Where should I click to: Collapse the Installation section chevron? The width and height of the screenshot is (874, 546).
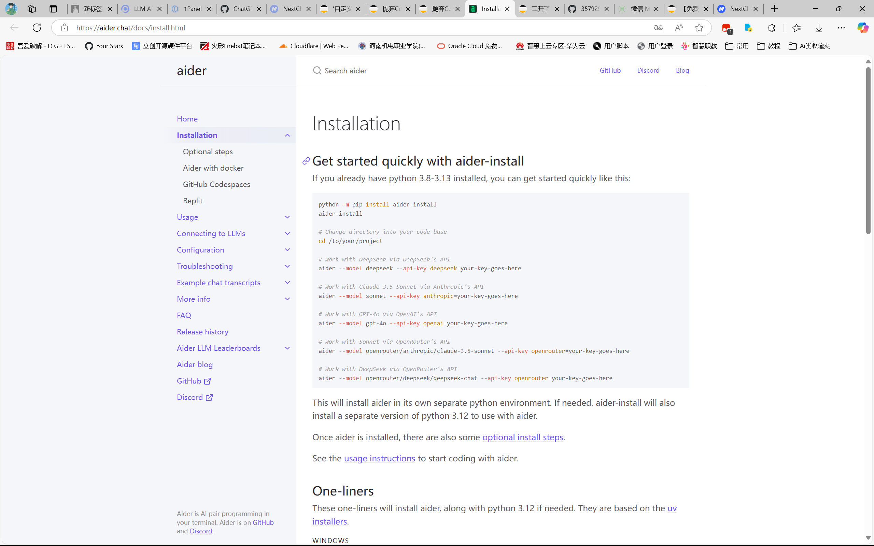pos(287,135)
